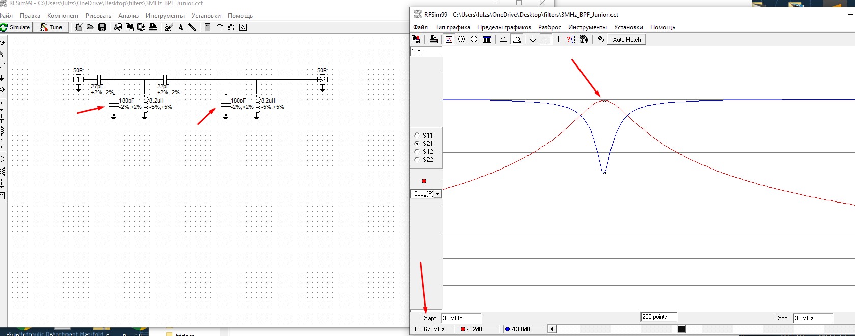Viewport: 855px width, 336px height.
Task: Click the floppy disk save icon
Action: pos(102,27)
